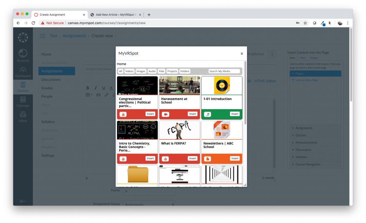Click document icon on Newsletters ABC School card

[x=208, y=159]
